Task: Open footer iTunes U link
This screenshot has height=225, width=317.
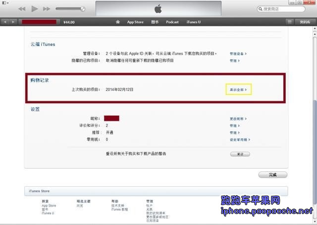Action: [48, 213]
